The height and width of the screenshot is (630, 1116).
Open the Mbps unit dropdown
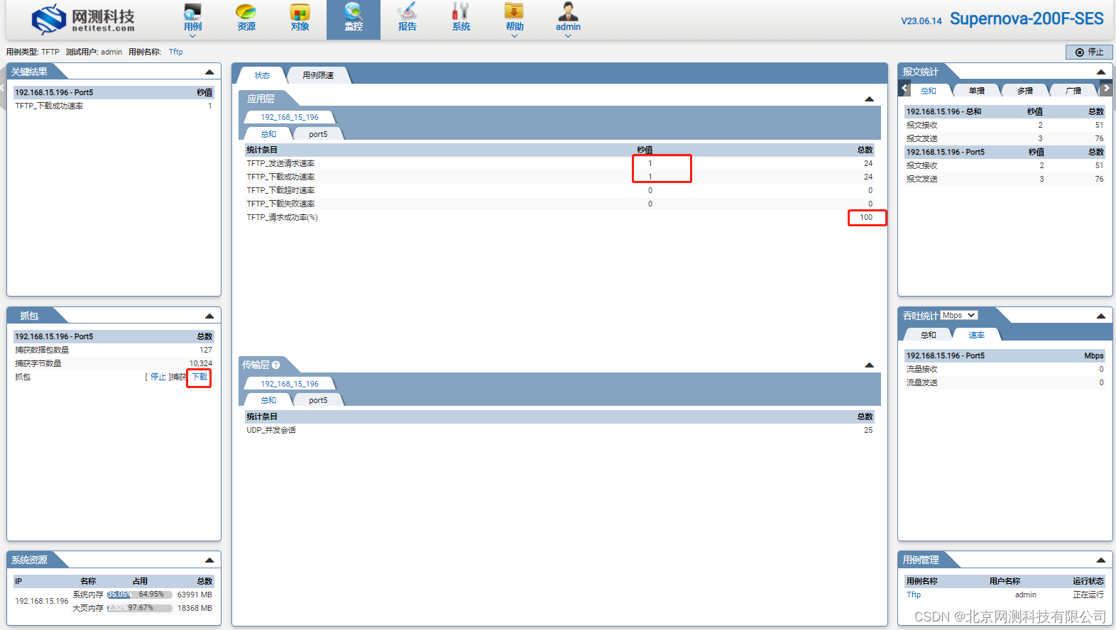tap(959, 315)
